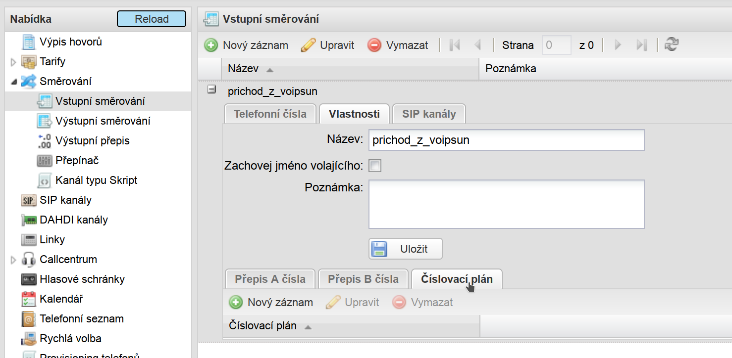Collapse the prichod_z_voipsun row
Screen dimensions: 732x358
tap(211, 90)
